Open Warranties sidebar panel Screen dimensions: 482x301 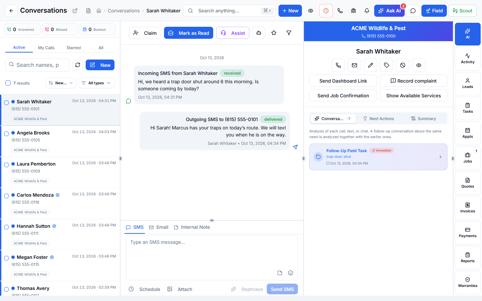468,282
